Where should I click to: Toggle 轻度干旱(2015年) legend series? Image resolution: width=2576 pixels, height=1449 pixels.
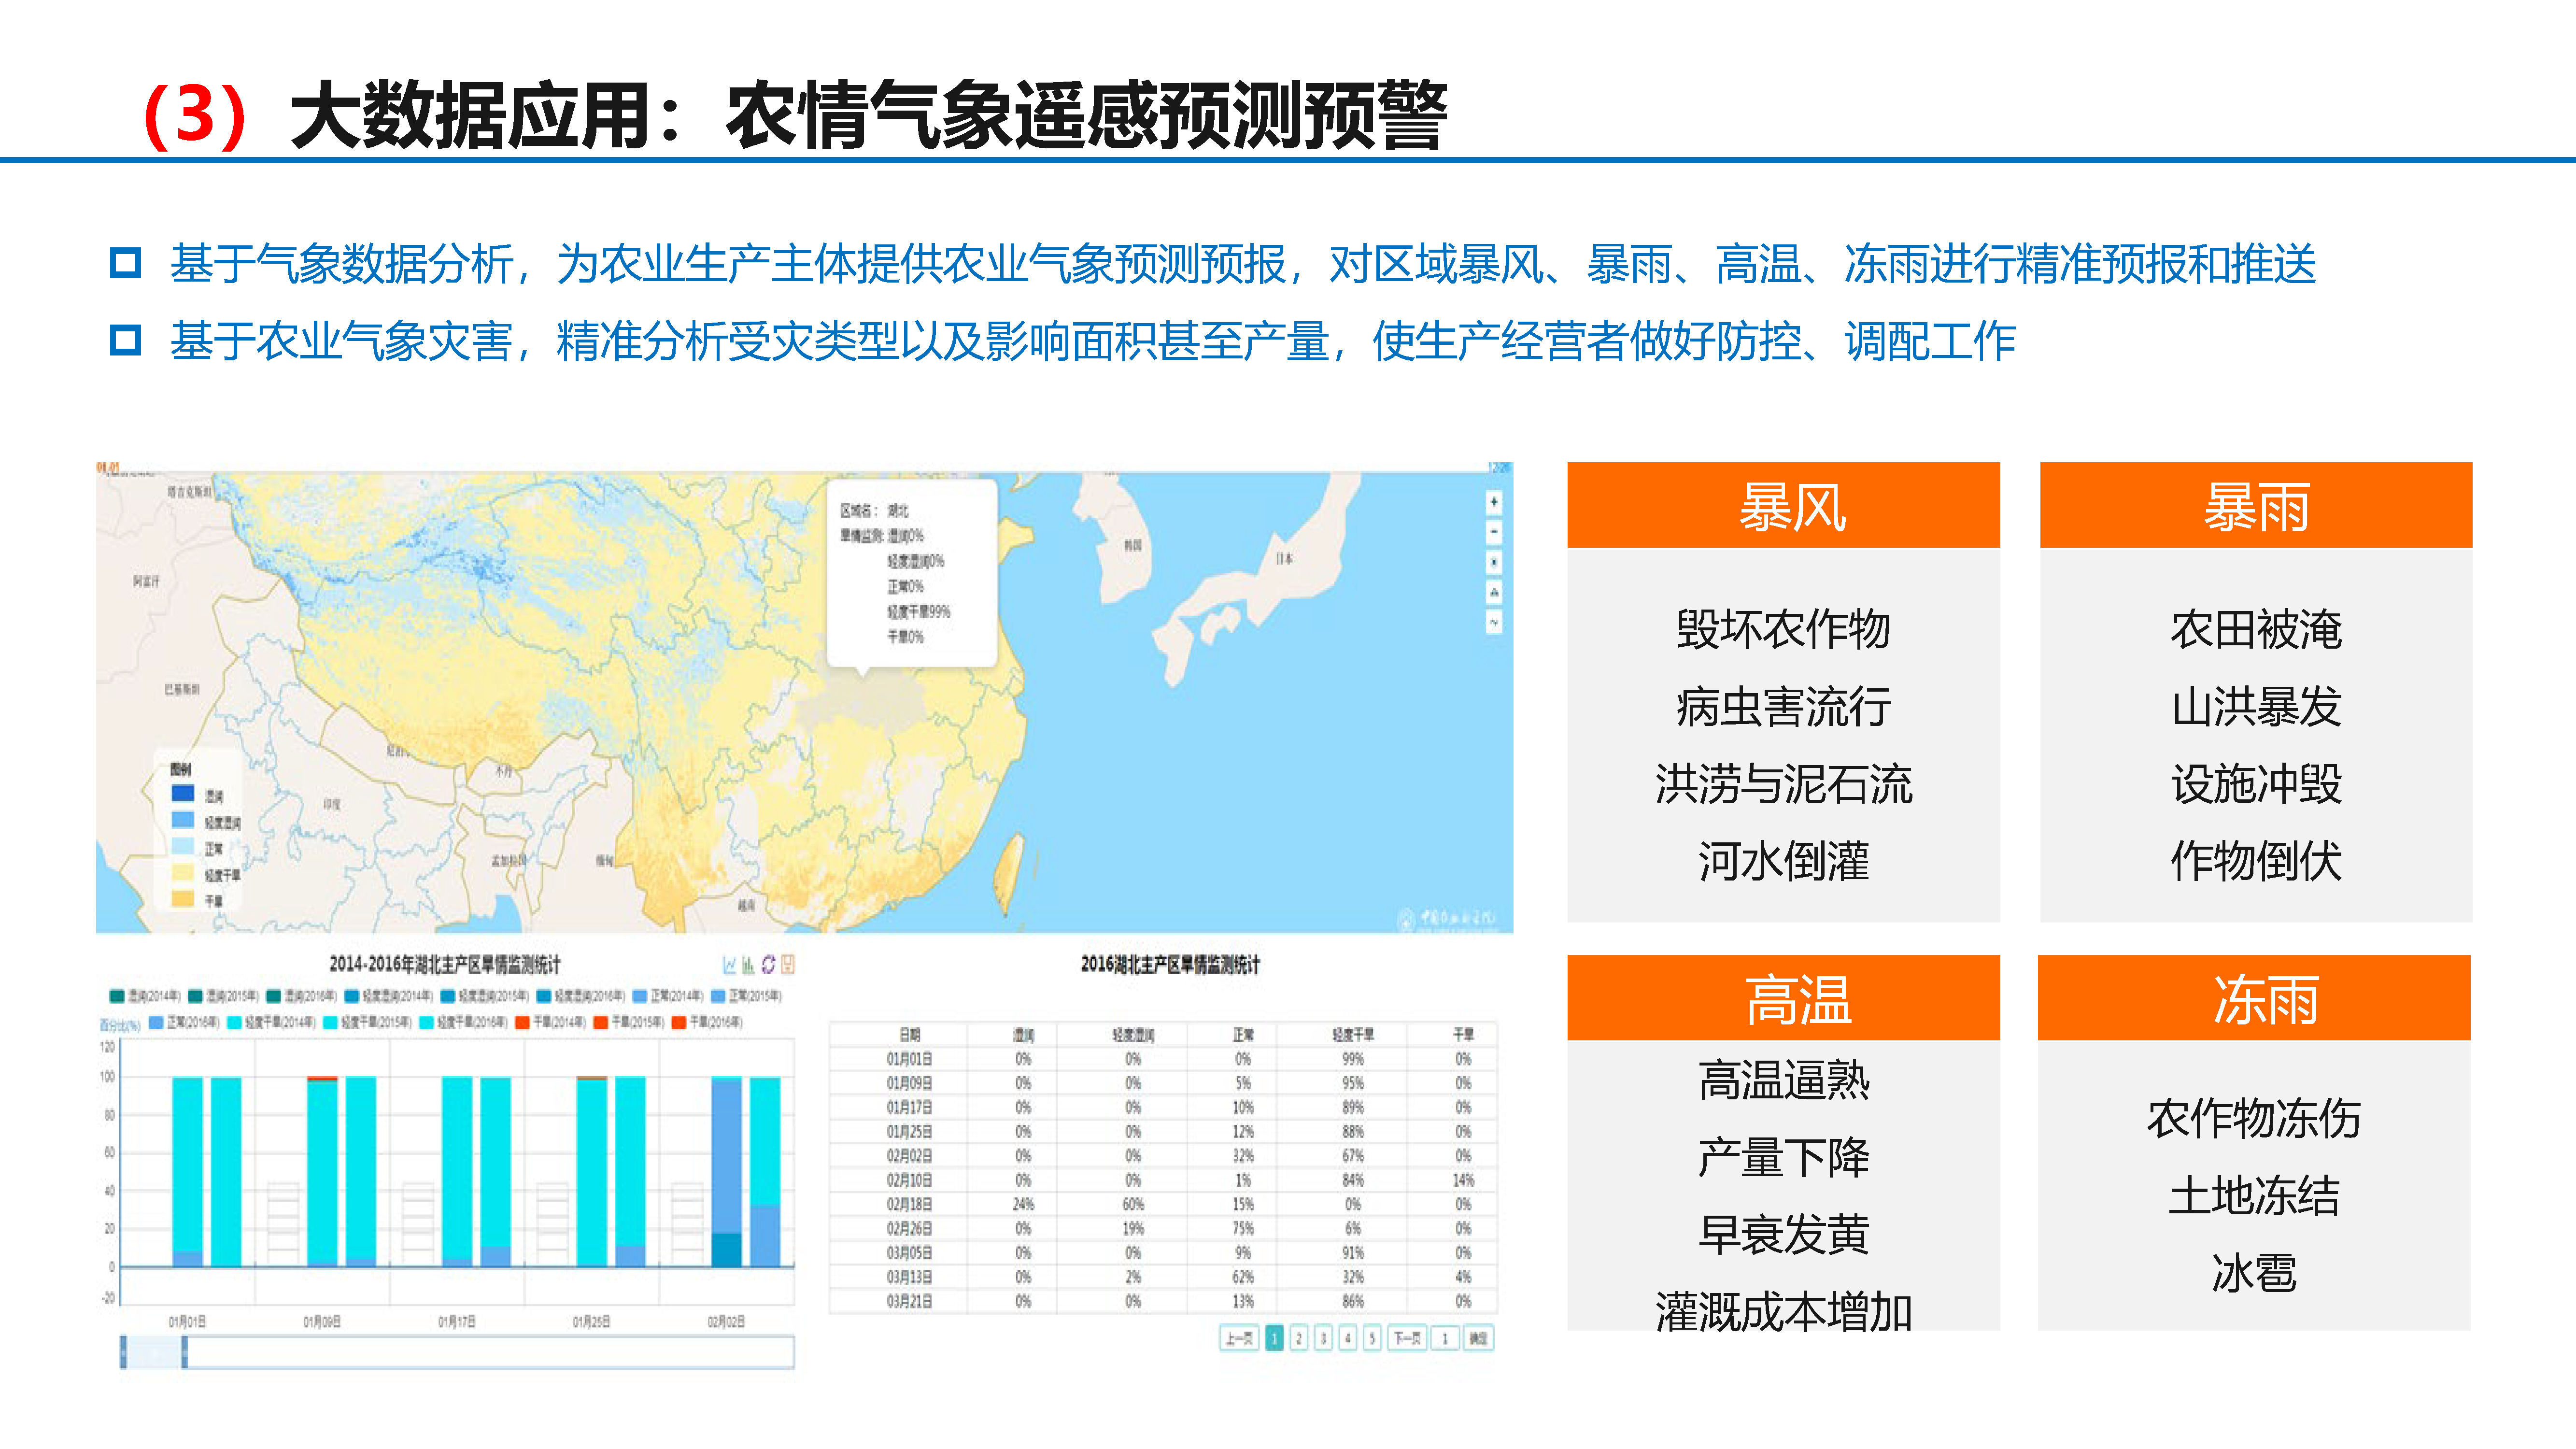click(367, 1022)
